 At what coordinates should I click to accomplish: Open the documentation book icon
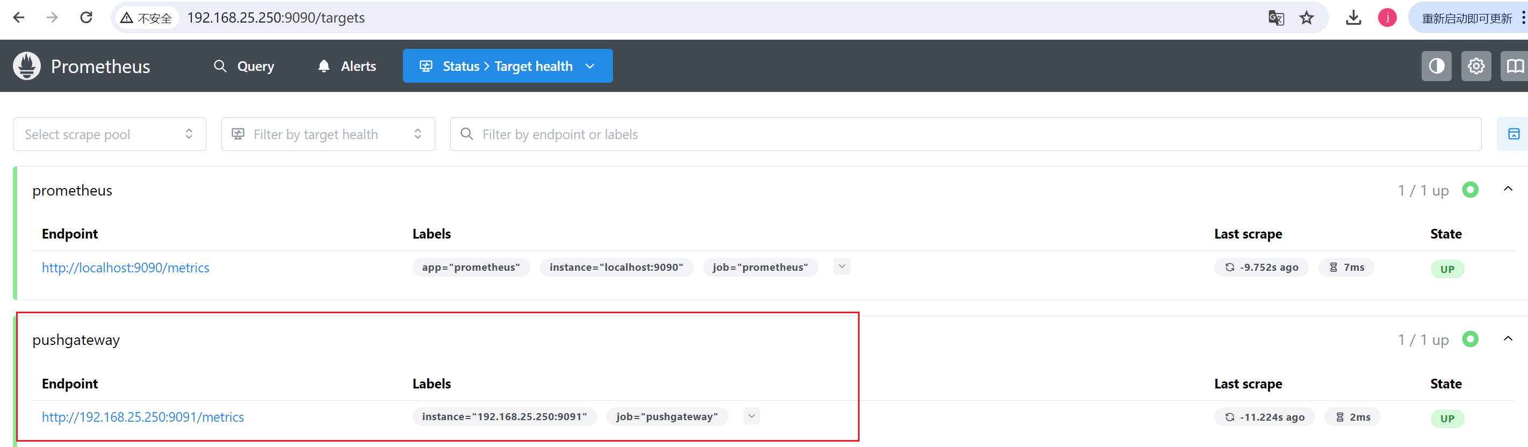[x=1516, y=66]
